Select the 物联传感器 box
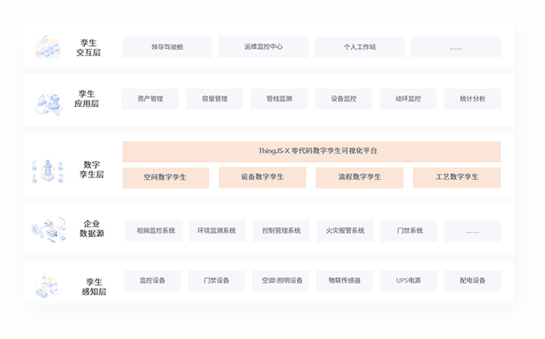This screenshot has height=339, width=545. click(345, 280)
